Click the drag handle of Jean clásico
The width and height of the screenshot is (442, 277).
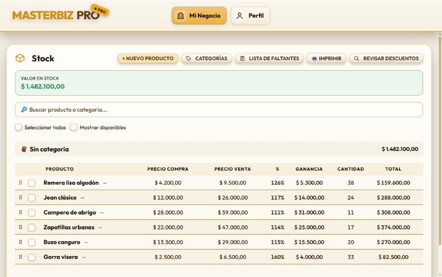[20, 197]
